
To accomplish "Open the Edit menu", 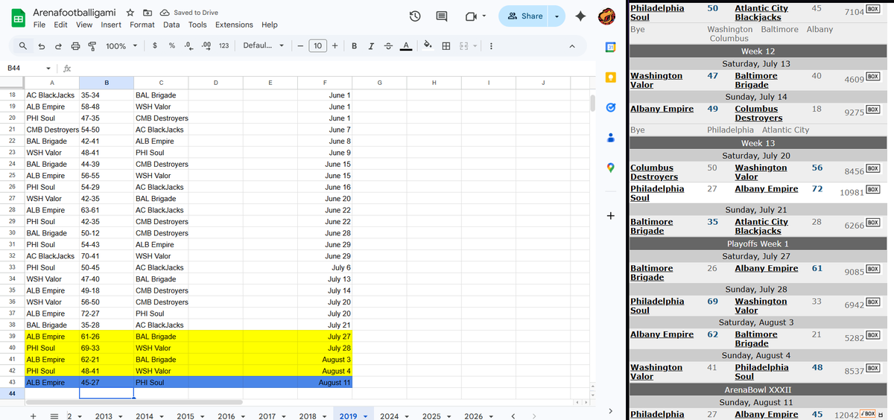I will tap(61, 25).
